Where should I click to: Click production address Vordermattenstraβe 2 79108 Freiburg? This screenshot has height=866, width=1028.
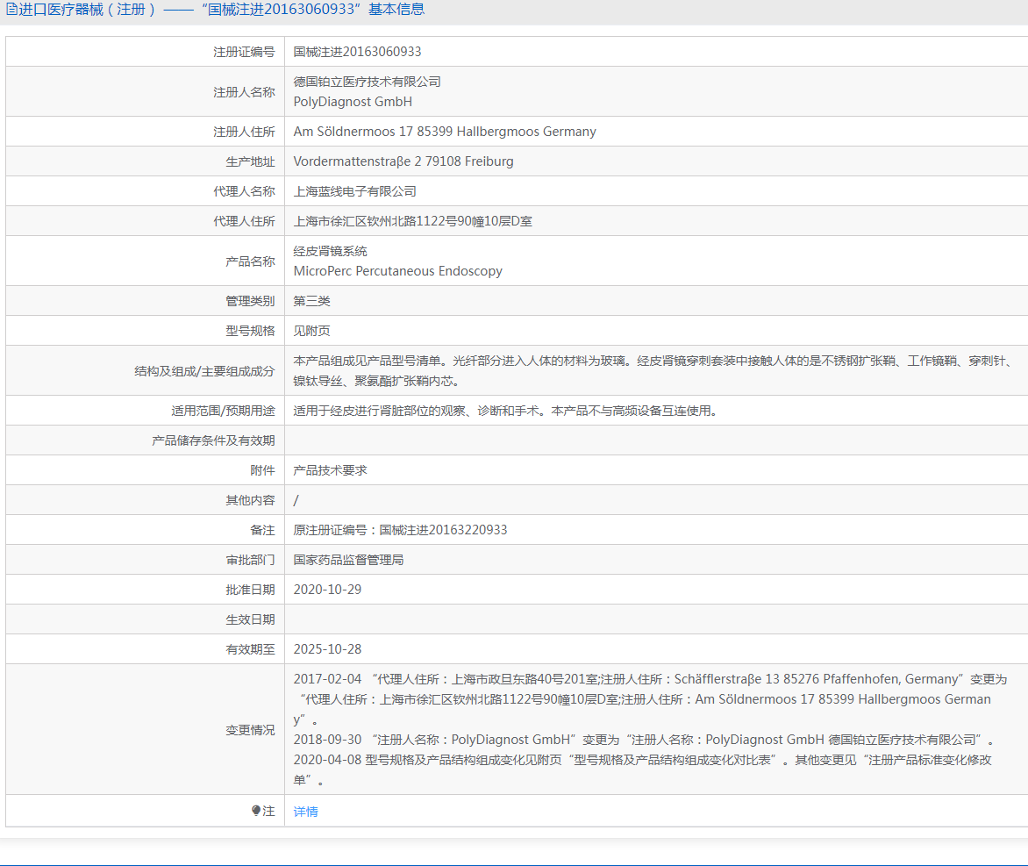403,161
